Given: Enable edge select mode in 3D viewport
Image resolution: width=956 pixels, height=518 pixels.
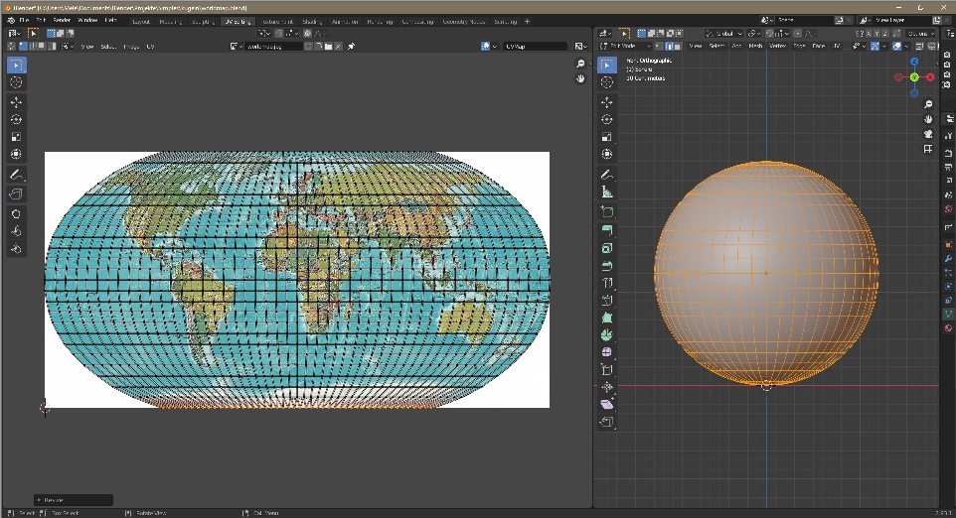Looking at the screenshot, I should click(669, 47).
